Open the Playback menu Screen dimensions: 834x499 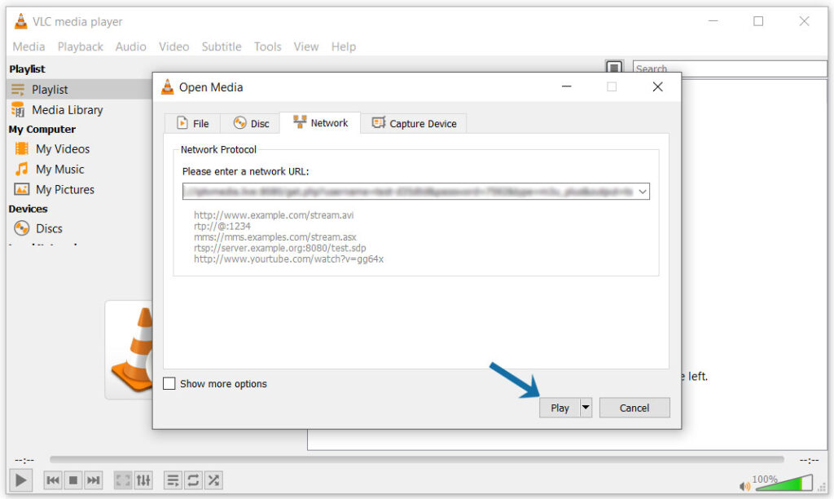click(81, 46)
